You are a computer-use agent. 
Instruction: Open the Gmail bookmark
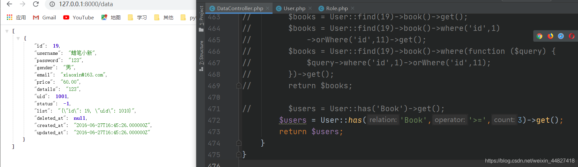click(x=44, y=17)
